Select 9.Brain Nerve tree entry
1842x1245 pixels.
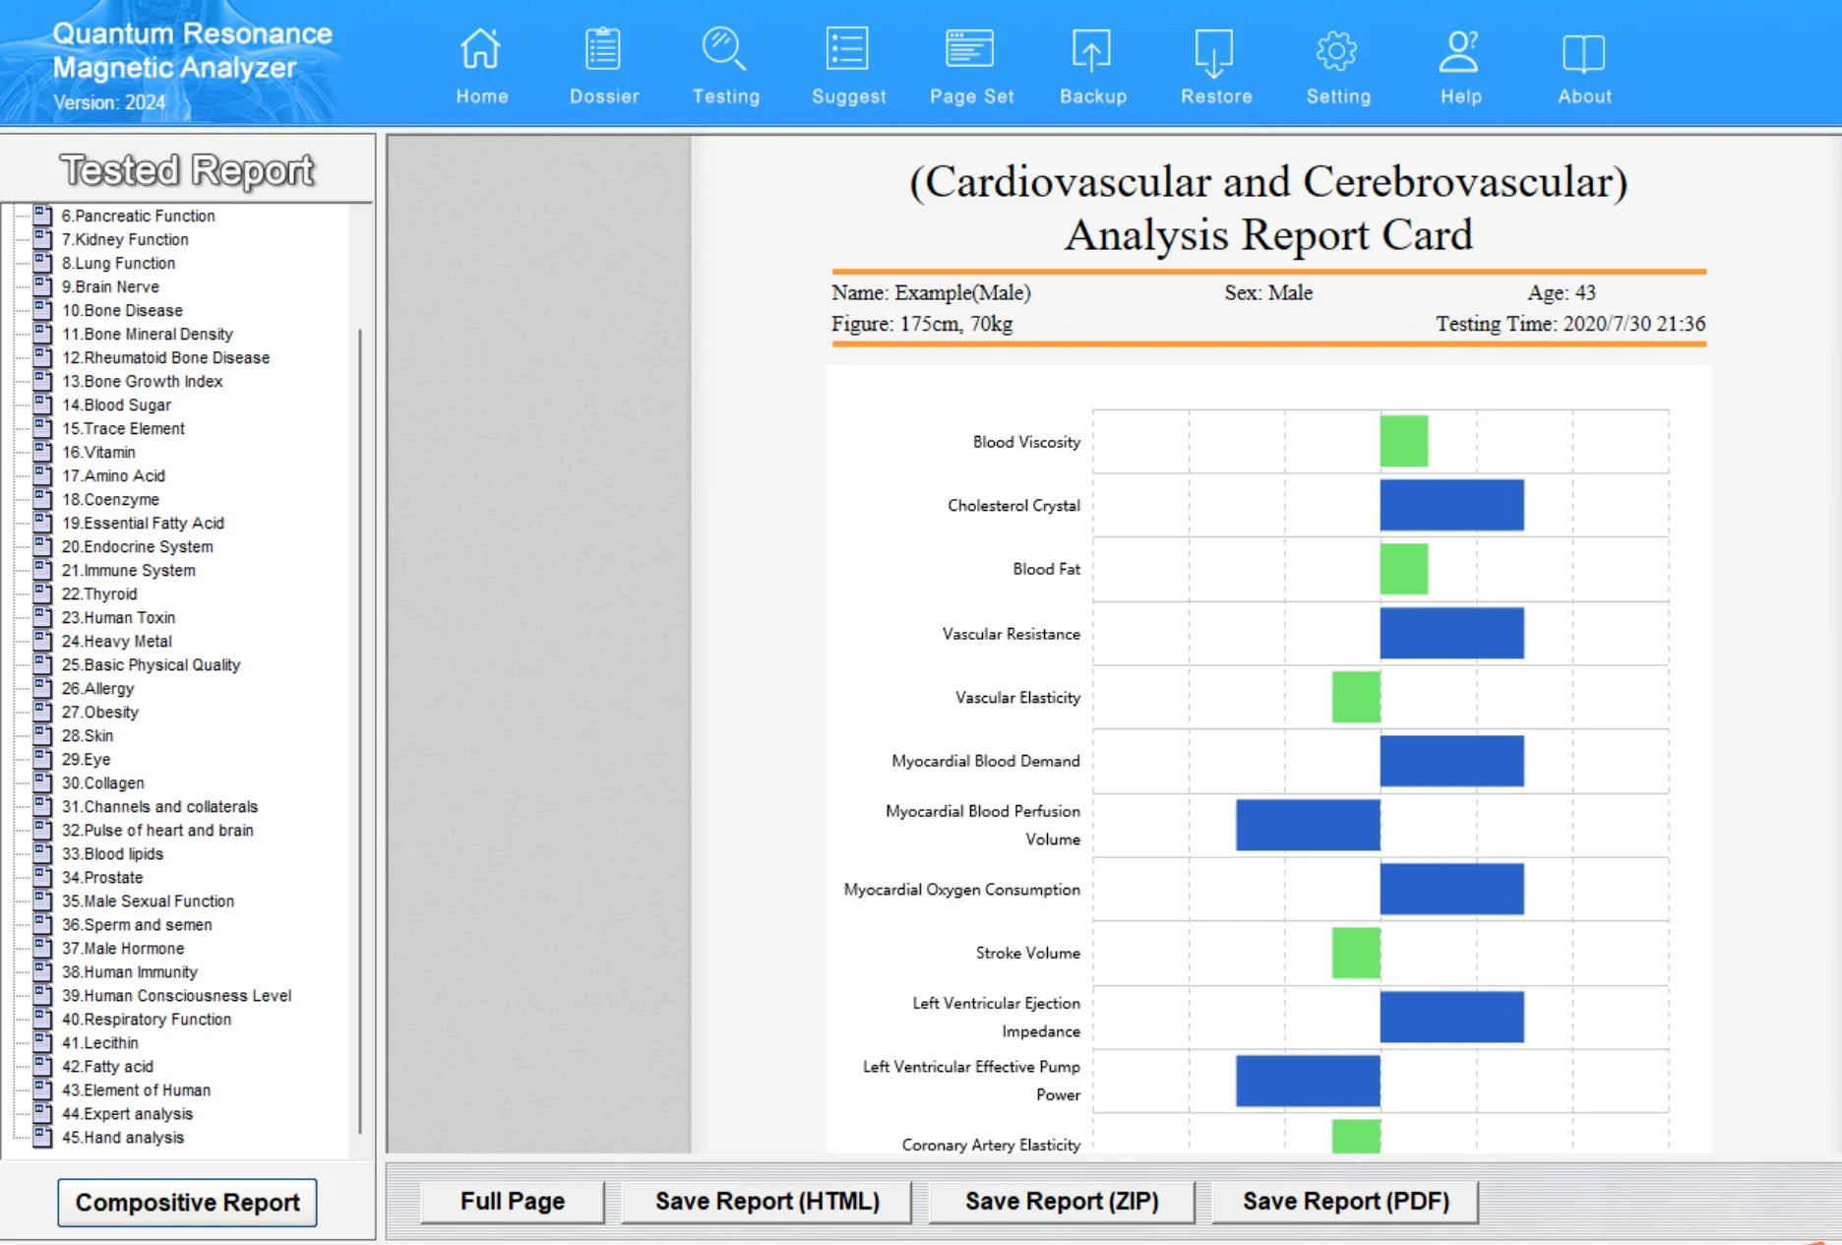click(110, 286)
